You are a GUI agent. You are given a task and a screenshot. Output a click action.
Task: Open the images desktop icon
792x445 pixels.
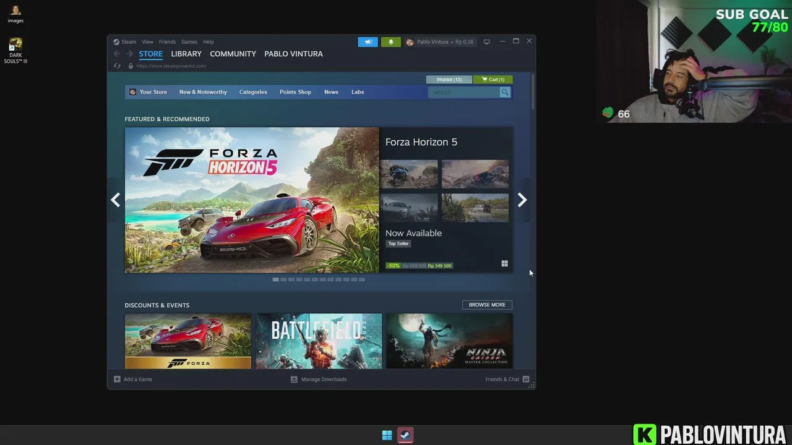coord(15,14)
